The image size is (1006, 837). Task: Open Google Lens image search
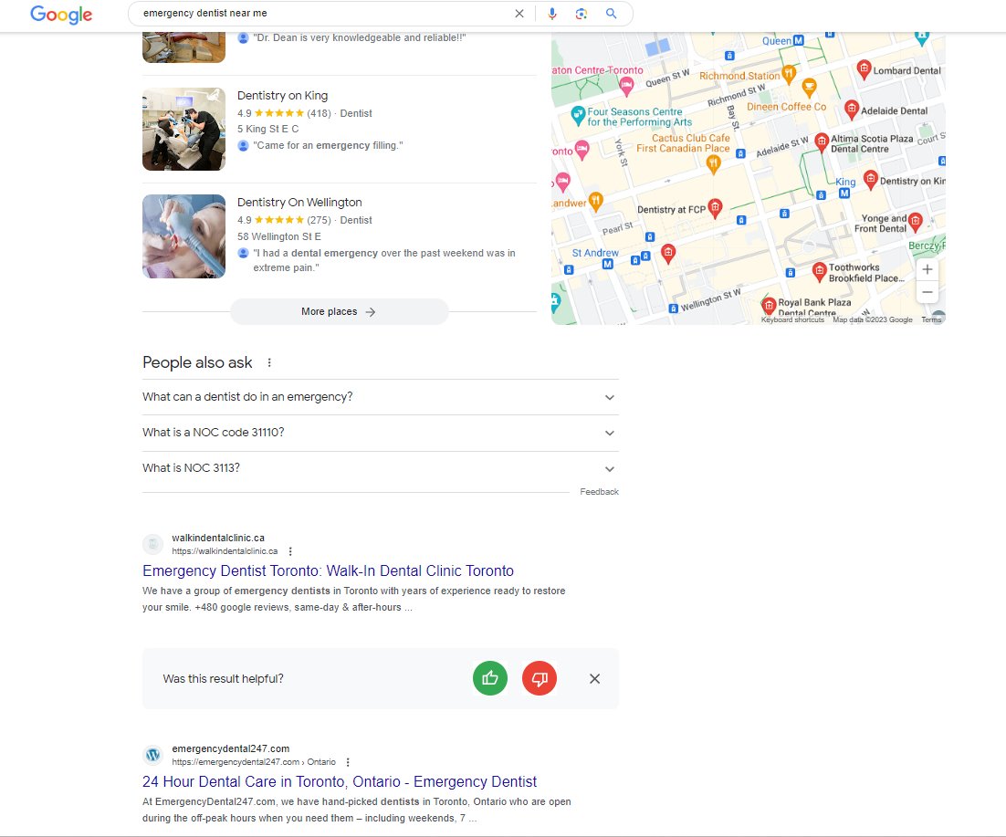point(582,14)
